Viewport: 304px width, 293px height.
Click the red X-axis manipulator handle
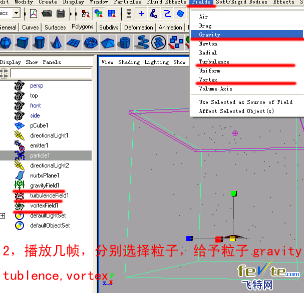tap(219, 239)
